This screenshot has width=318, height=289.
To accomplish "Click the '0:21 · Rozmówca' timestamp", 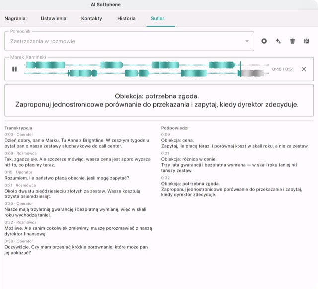I will click(20, 185).
